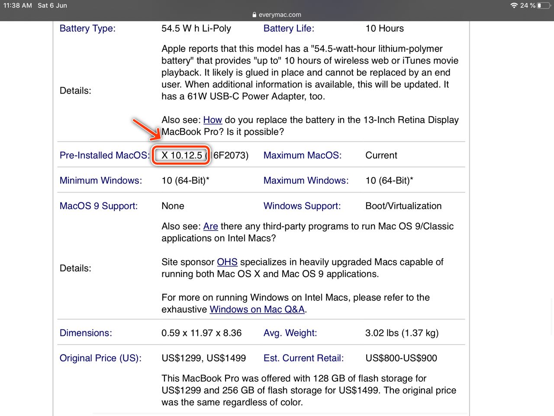Follow the 'How' battery replacement link
Viewport: 554px width, 416px height.
pyautogui.click(x=213, y=120)
